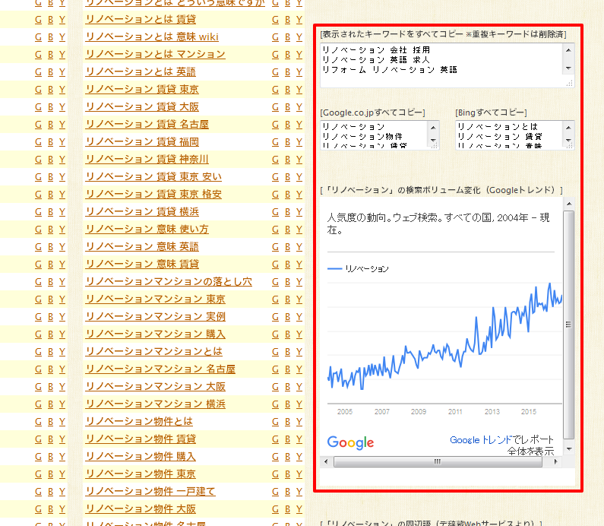This screenshot has height=526, width=604.
Task: Click the [Bingすべてコピー] heading
Action: (491, 112)
